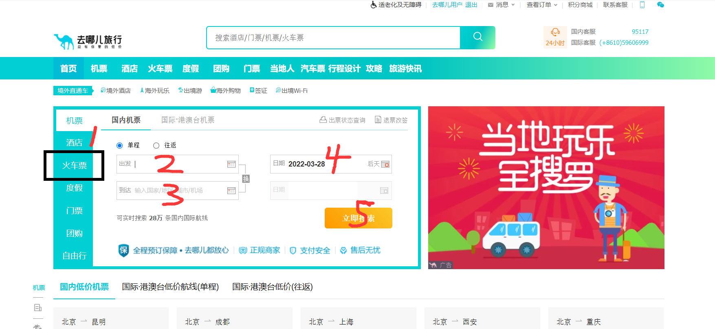The height and width of the screenshot is (329, 715).
Task: Open 海外购物 overseas shopping link
Action: (x=225, y=90)
